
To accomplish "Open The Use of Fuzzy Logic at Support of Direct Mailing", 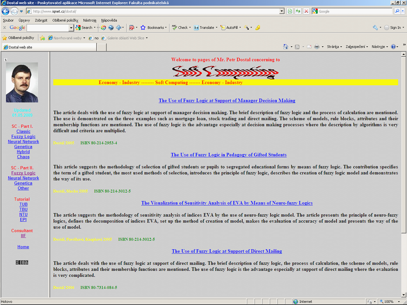I will click(x=227, y=251).
